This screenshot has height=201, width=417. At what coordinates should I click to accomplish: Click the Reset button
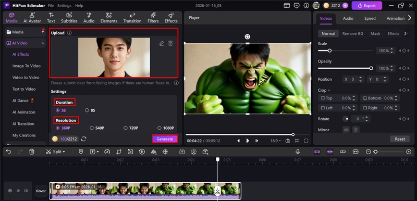click(x=400, y=139)
